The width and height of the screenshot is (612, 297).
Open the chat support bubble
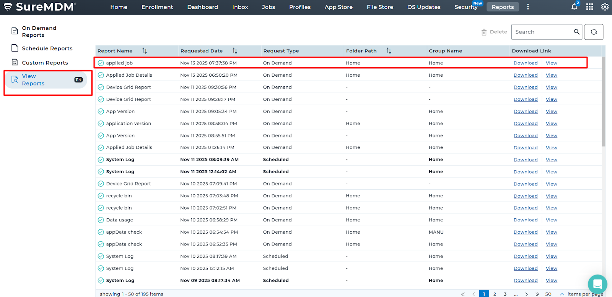(597, 284)
